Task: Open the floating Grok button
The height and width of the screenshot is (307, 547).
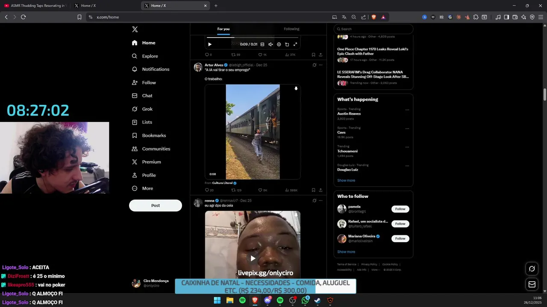Action: click(532, 269)
